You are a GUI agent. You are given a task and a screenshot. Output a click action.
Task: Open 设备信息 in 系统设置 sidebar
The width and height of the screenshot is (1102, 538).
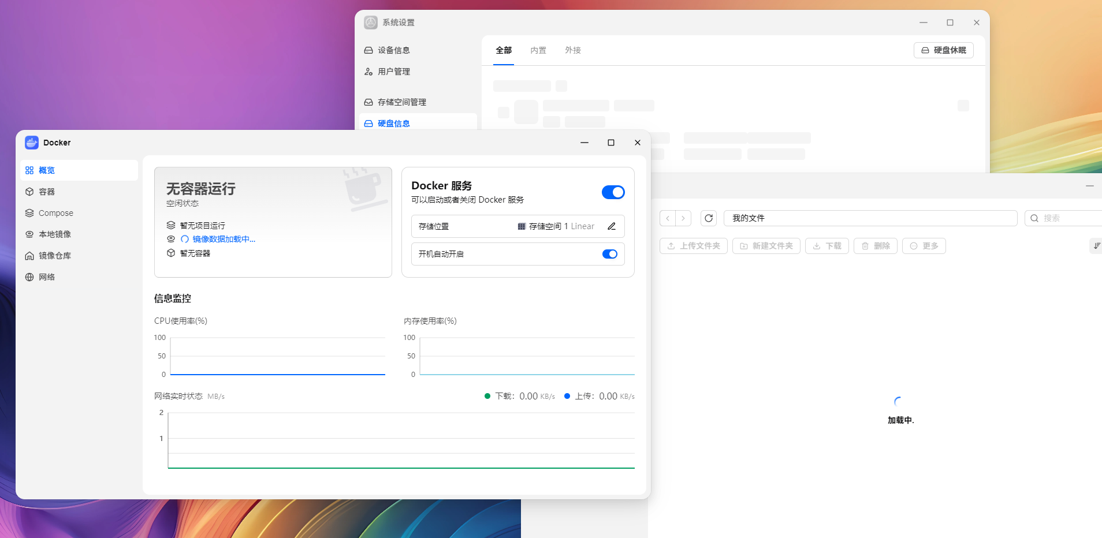click(x=418, y=50)
